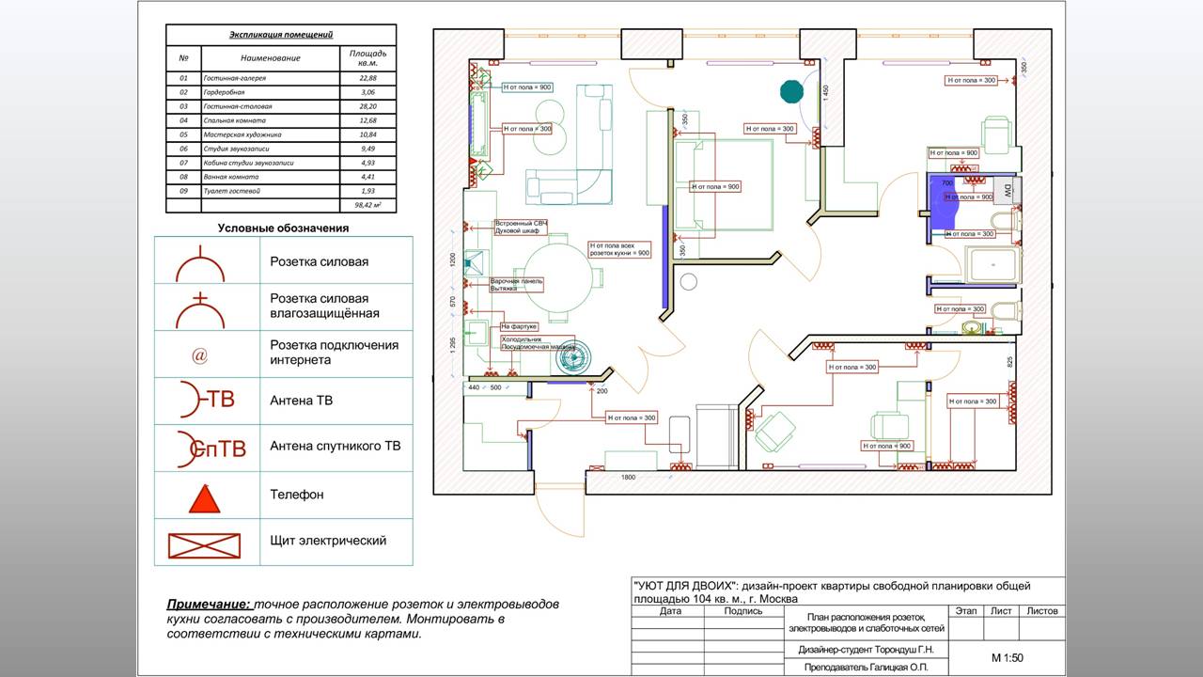This screenshot has height=677, width=1203.
Task: Click the @ internet socket symbol
Action: (199, 355)
